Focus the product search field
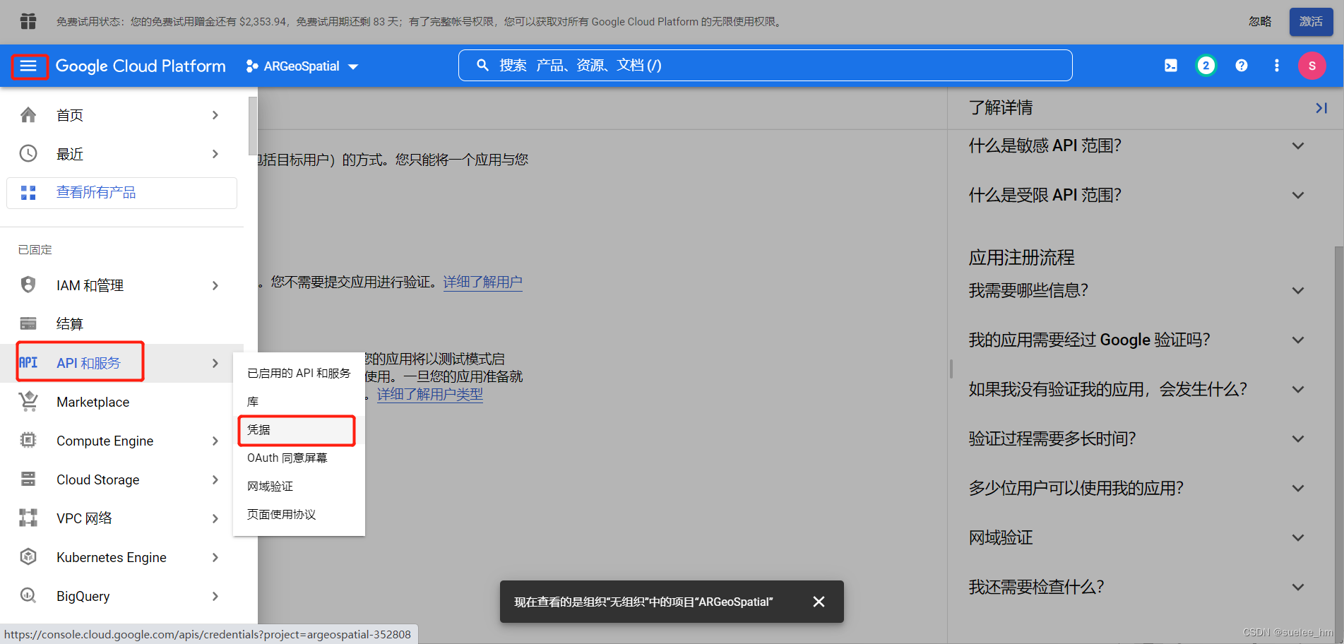Image resolution: width=1344 pixels, height=644 pixels. point(766,65)
